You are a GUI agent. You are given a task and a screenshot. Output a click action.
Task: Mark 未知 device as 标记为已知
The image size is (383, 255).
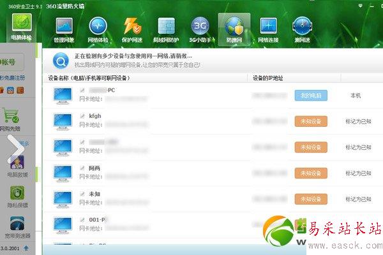coord(358,199)
